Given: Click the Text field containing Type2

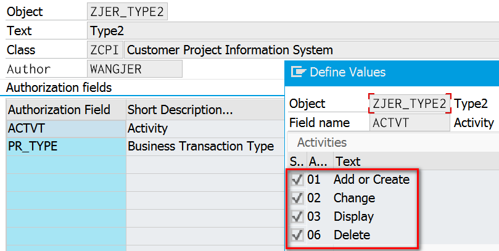Looking at the screenshot, I should click(185, 31).
